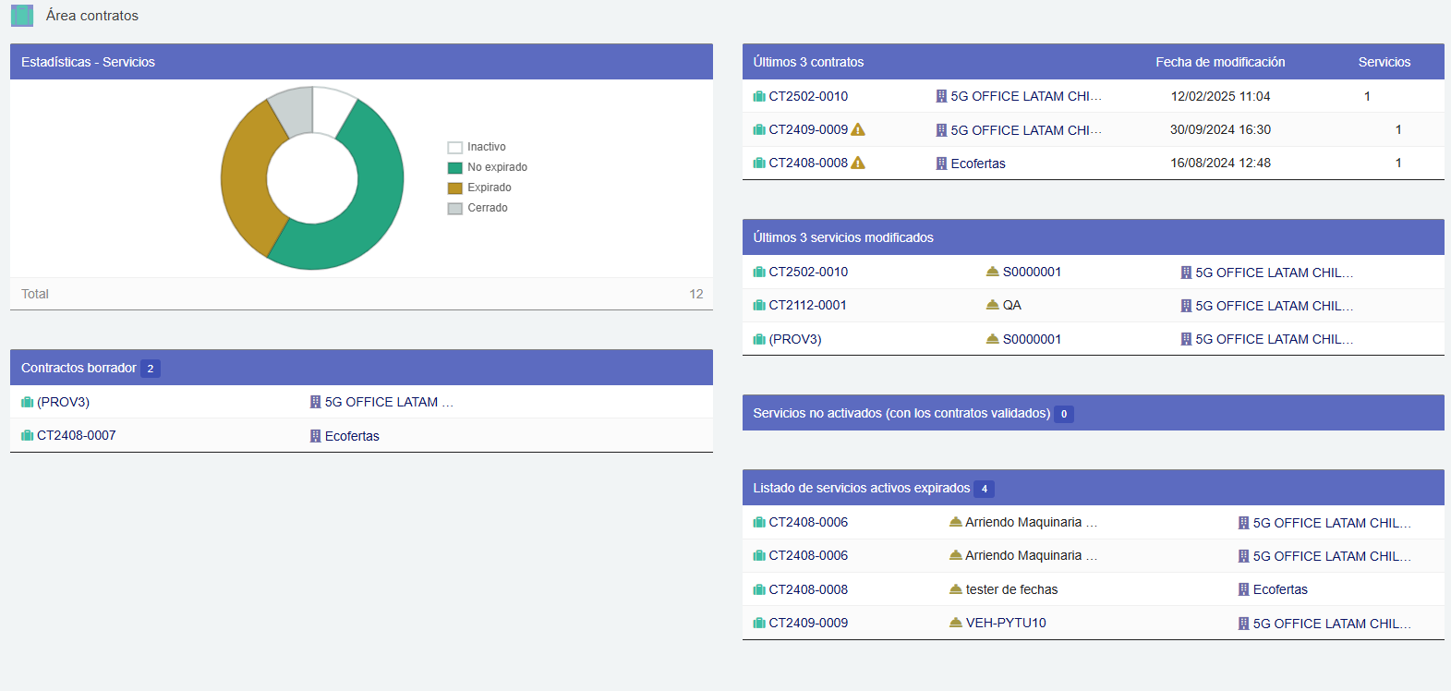Click service icon beside VEH-PYTU10
Image resolution: width=1451 pixels, height=691 pixels.
956,623
